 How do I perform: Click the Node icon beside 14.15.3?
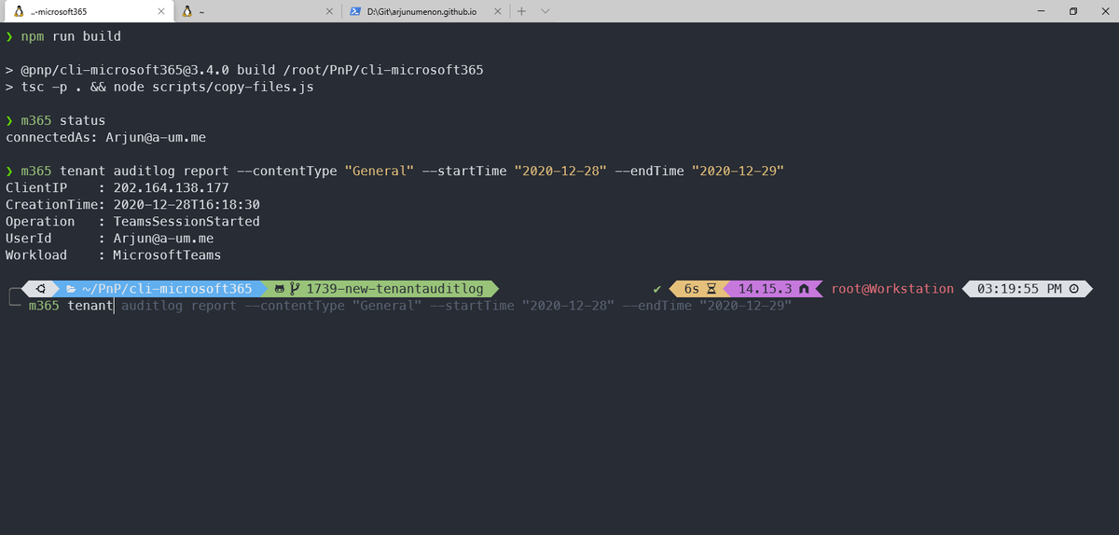pos(804,289)
